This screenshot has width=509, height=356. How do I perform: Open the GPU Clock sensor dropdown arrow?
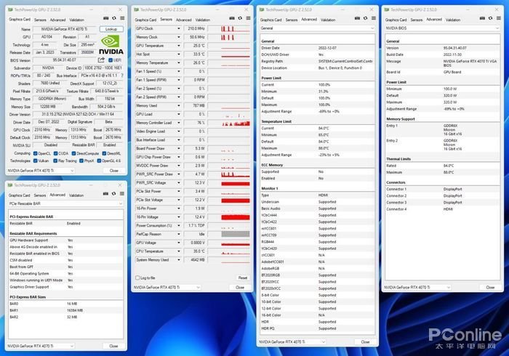pos(179,28)
